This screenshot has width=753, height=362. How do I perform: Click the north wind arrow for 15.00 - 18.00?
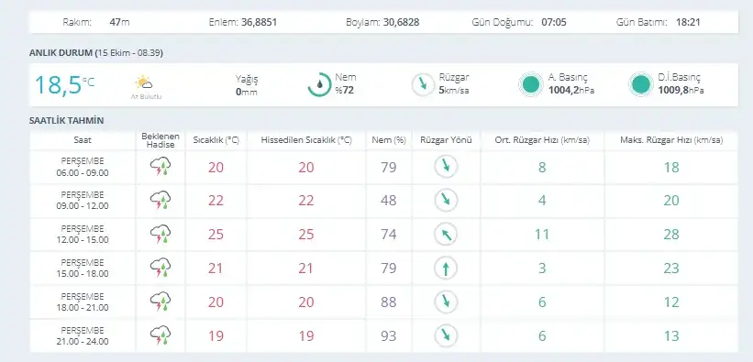click(x=446, y=268)
